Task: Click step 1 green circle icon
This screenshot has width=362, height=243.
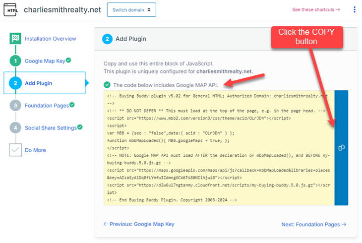Action: pos(15,61)
